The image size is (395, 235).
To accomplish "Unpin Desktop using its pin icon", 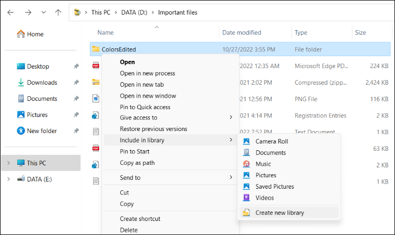I will tap(76, 67).
